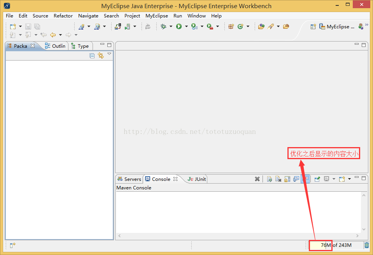The image size is (373, 255).
Task: Open the Project menu
Action: (x=132, y=16)
